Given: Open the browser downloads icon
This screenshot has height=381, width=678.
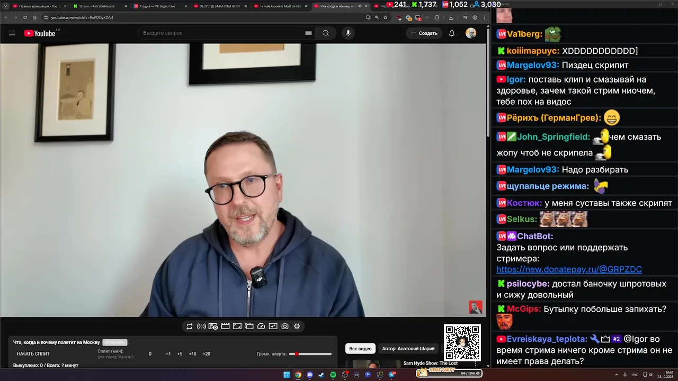Looking at the screenshot, I should 451,17.
